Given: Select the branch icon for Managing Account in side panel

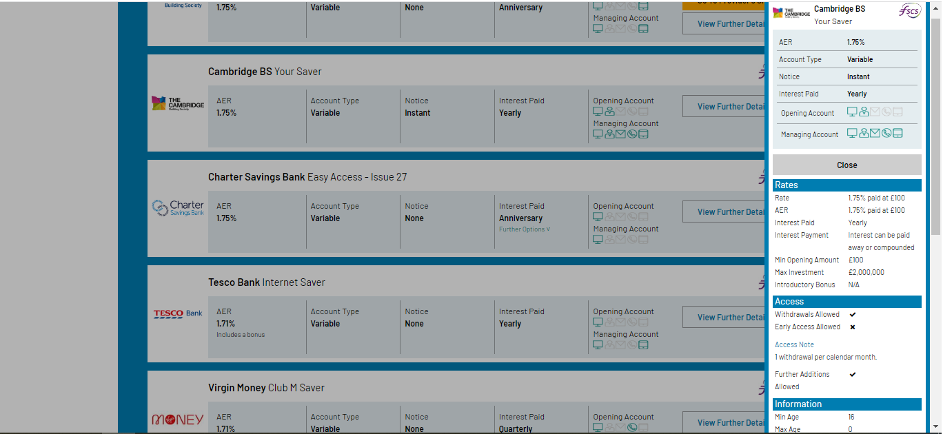Looking at the screenshot, I should [x=864, y=133].
